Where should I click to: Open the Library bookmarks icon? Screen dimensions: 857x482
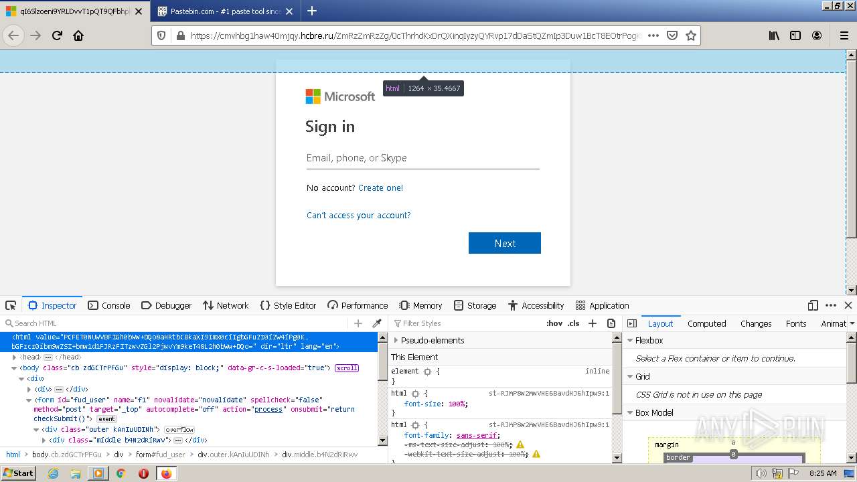774,35
